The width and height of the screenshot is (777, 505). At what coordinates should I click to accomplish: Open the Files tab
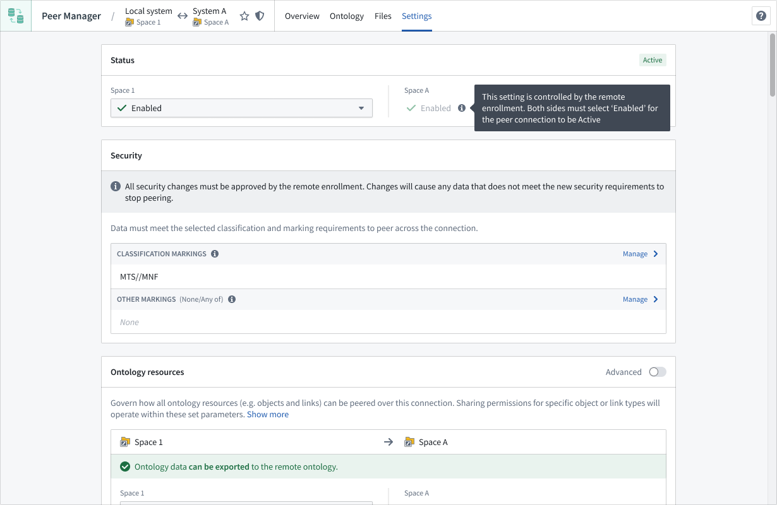(x=383, y=16)
